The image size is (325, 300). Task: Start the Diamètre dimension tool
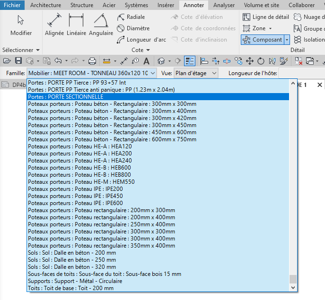[x=121, y=28]
